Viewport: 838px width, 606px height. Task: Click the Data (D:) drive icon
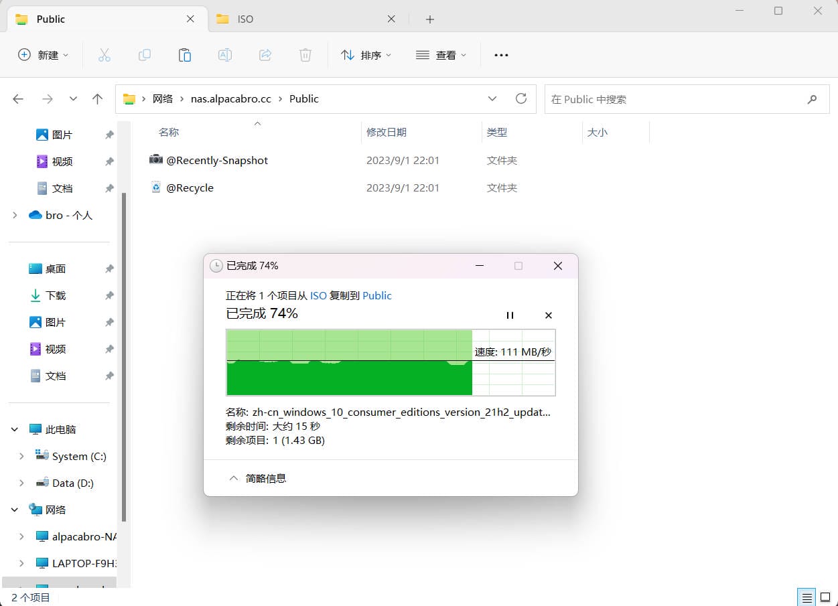pos(42,482)
